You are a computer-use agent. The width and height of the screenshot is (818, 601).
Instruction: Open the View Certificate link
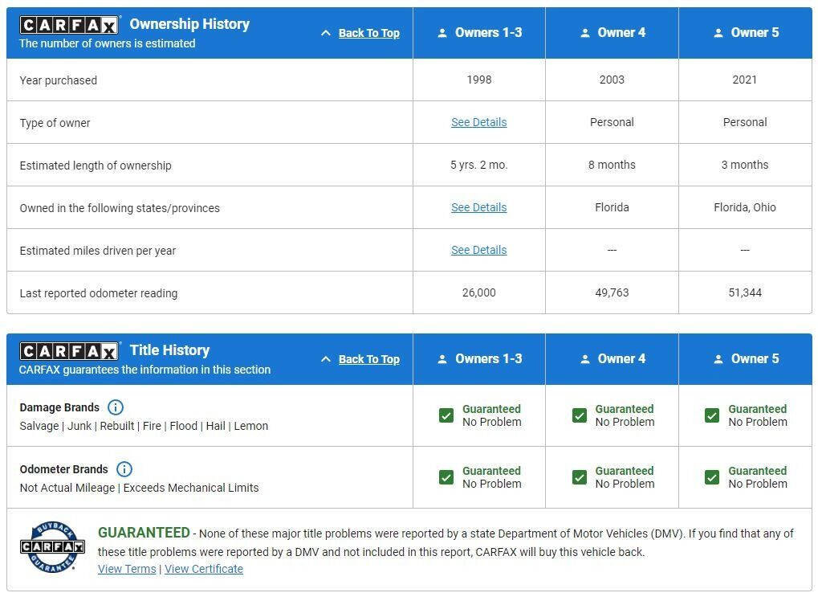click(x=204, y=569)
